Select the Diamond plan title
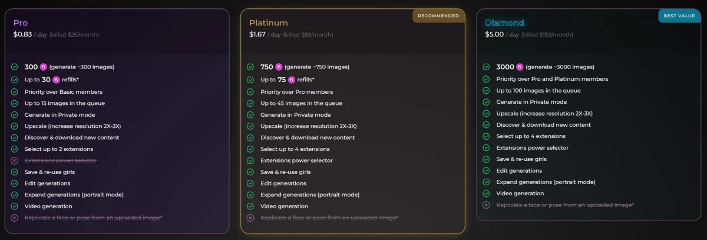Viewport: 707px width, 240px height. point(504,23)
